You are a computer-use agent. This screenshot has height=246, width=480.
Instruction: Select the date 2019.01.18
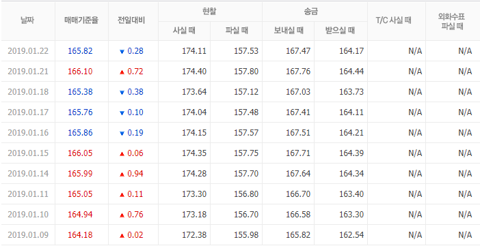click(x=28, y=92)
